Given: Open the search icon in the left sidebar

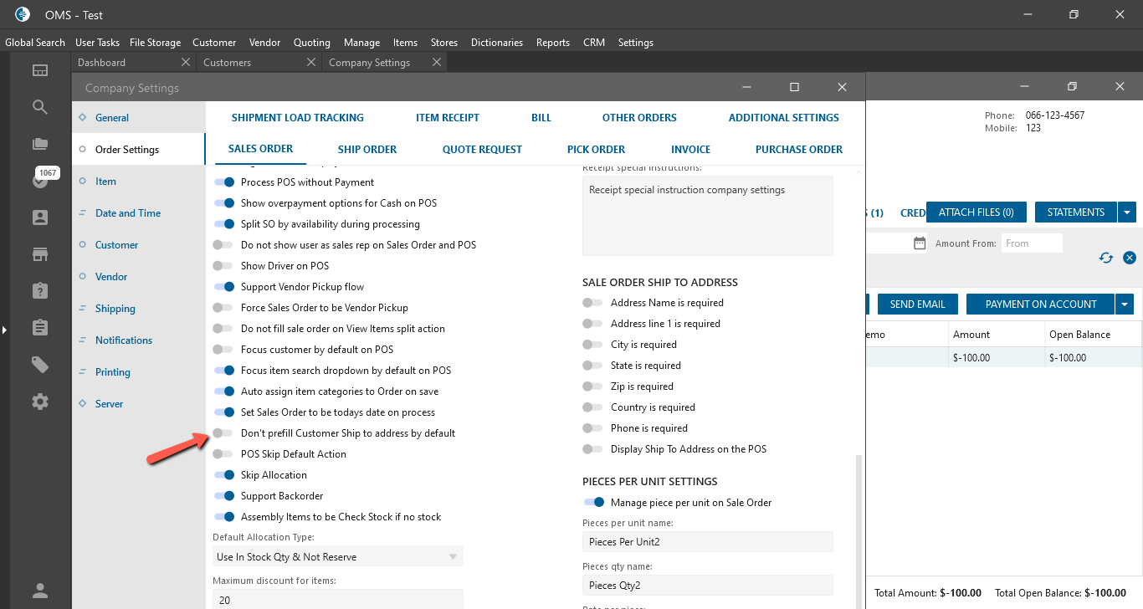Looking at the screenshot, I should [40, 107].
